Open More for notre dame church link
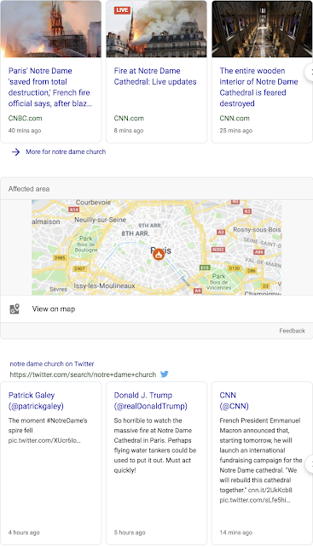Screen dimensions: 313x547 coord(66,152)
